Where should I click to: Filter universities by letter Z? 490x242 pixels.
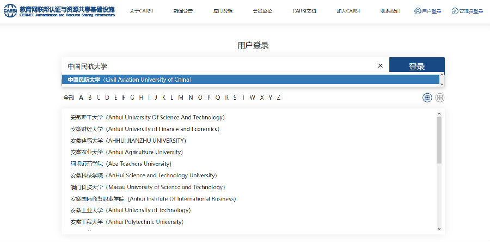279,98
